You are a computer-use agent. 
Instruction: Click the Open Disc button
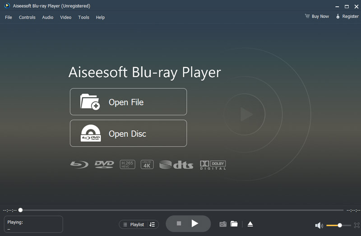pyautogui.click(x=128, y=133)
